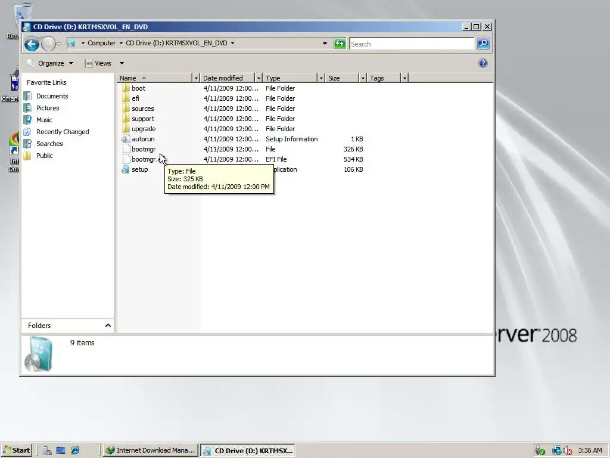This screenshot has width=610, height=458.
Task: Sort by Date modified column header
Action: [x=228, y=78]
